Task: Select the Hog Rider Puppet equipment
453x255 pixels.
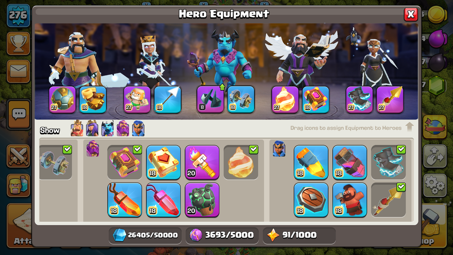Action: 349,200
